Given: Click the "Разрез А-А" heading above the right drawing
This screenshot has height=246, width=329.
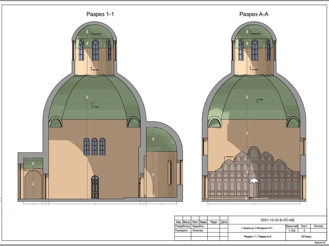Looking at the screenshot, I should (x=254, y=14).
